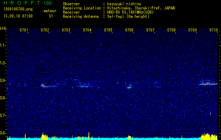Click the Receiving Location label
The image size is (221, 140).
82,8
